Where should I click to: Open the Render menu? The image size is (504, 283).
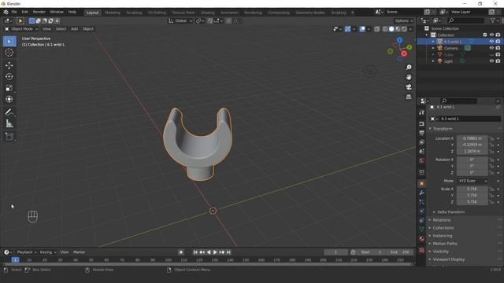(x=39, y=12)
